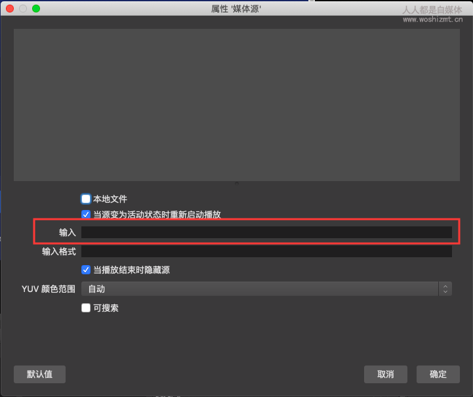The height and width of the screenshot is (397, 473).
Task: Focus the 输入 text field
Action: point(266,232)
